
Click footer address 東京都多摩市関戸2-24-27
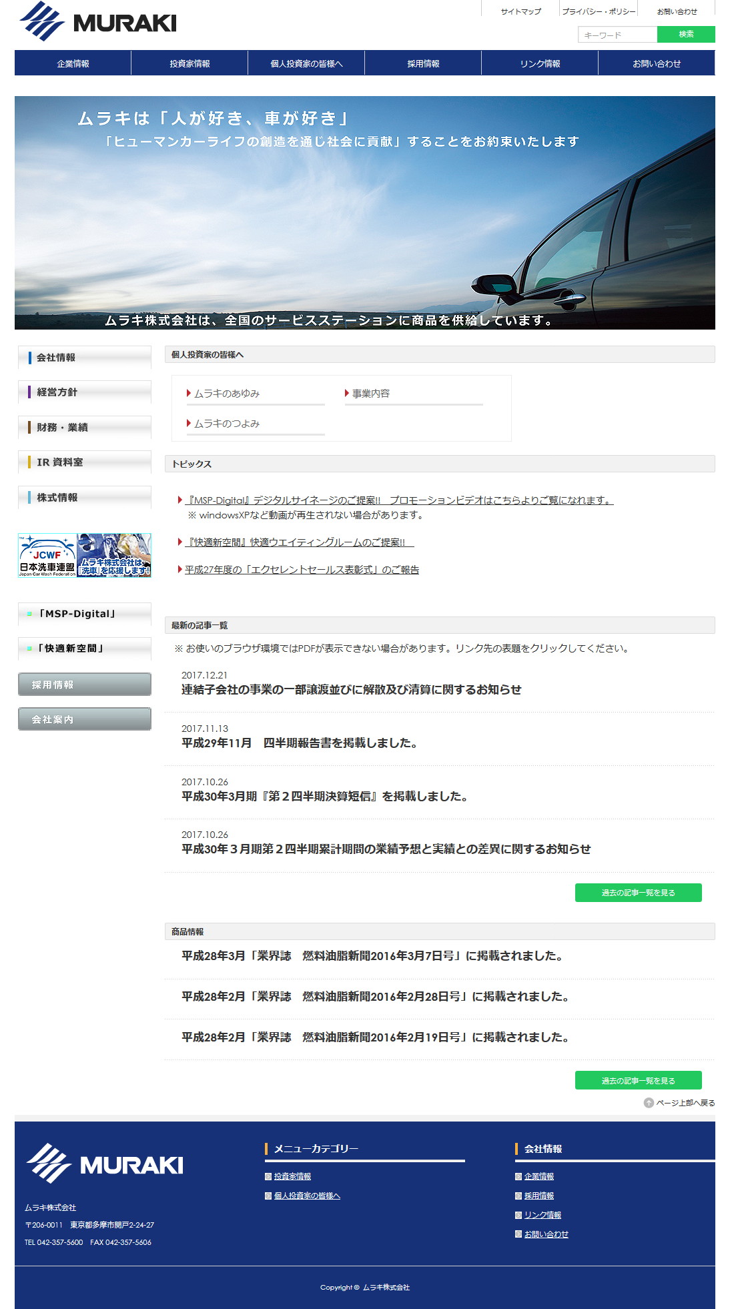[x=112, y=1225]
